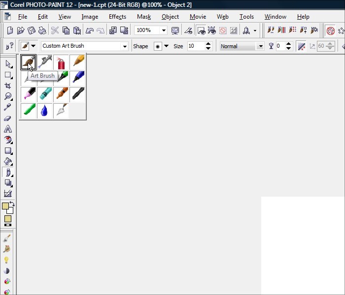Screen dimensions: 345x295
Task: Toggle the mask marquee visibility button
Action: (201, 30)
